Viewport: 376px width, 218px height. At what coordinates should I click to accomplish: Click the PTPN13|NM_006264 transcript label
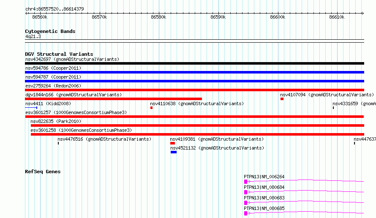coord(264,177)
